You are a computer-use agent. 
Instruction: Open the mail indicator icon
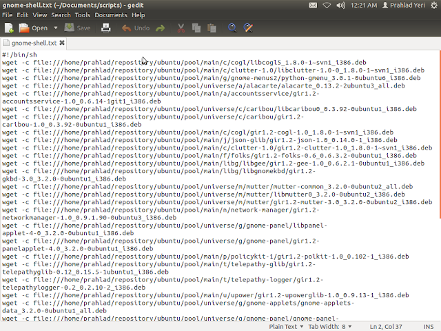tap(313, 5)
